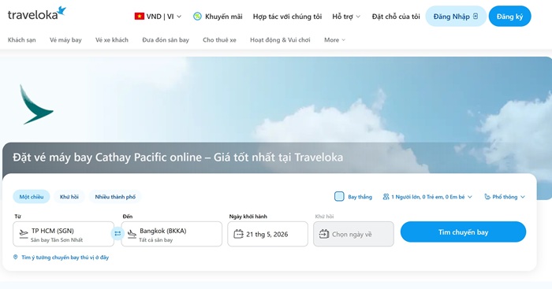Click the landing plane icon in Đến field
552x289 pixels.
pos(132,234)
